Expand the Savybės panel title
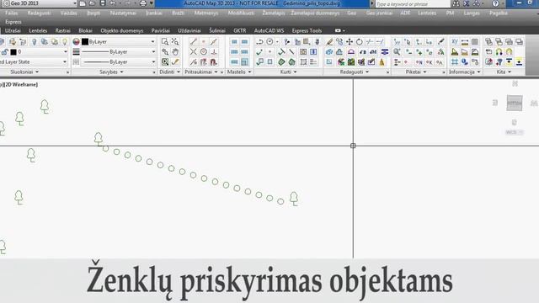The height and width of the screenshot is (303, 539). (x=111, y=72)
